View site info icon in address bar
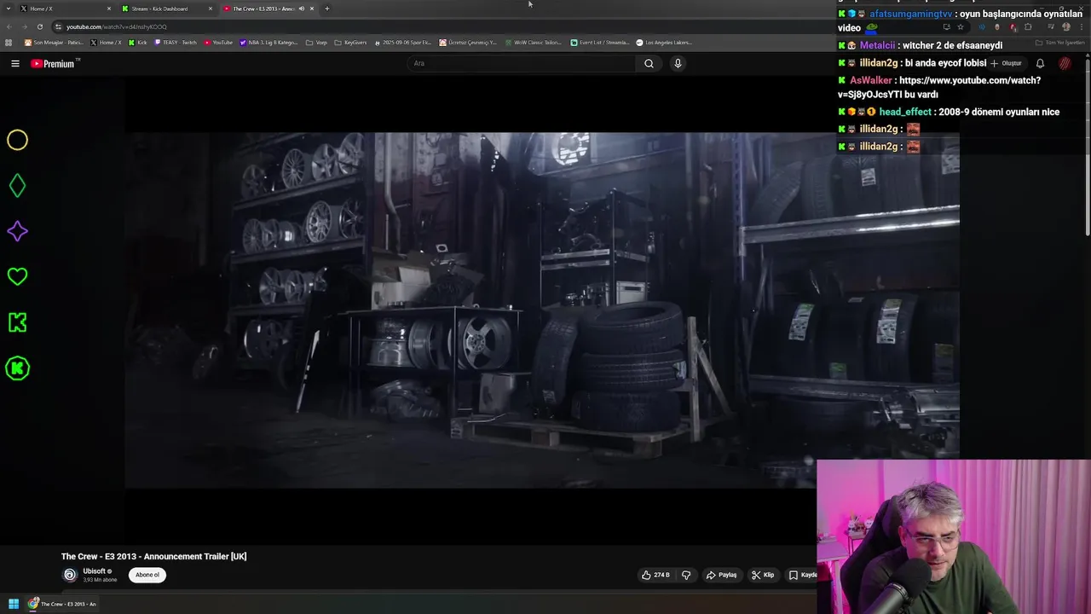1091x614 pixels. (58, 26)
